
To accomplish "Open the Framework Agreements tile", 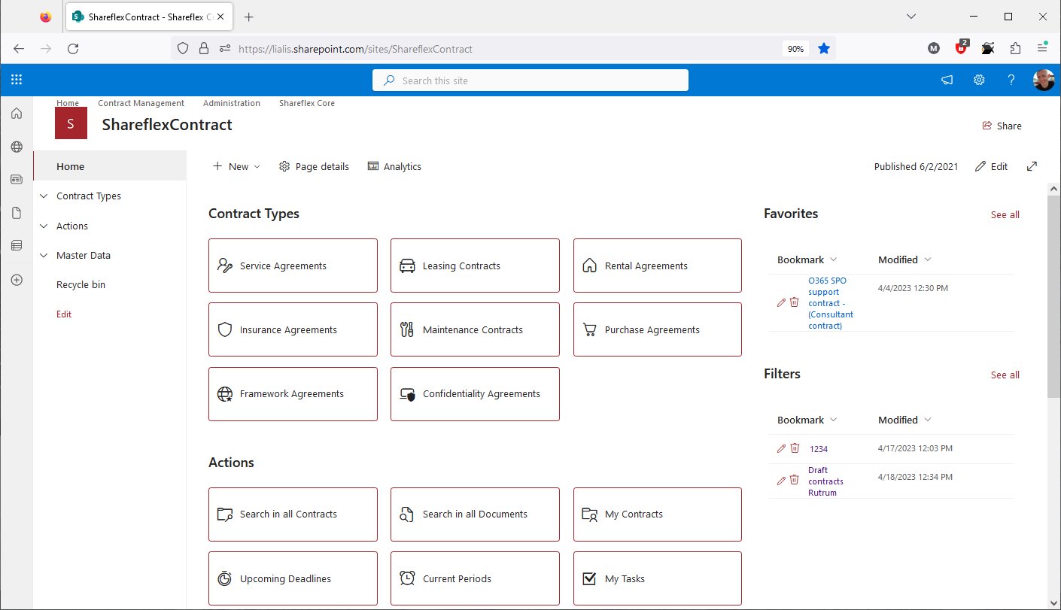I will (293, 394).
